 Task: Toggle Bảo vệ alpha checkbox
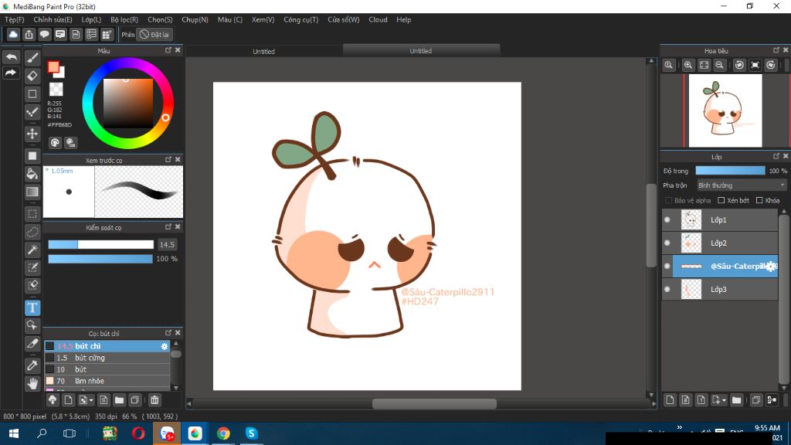(668, 200)
